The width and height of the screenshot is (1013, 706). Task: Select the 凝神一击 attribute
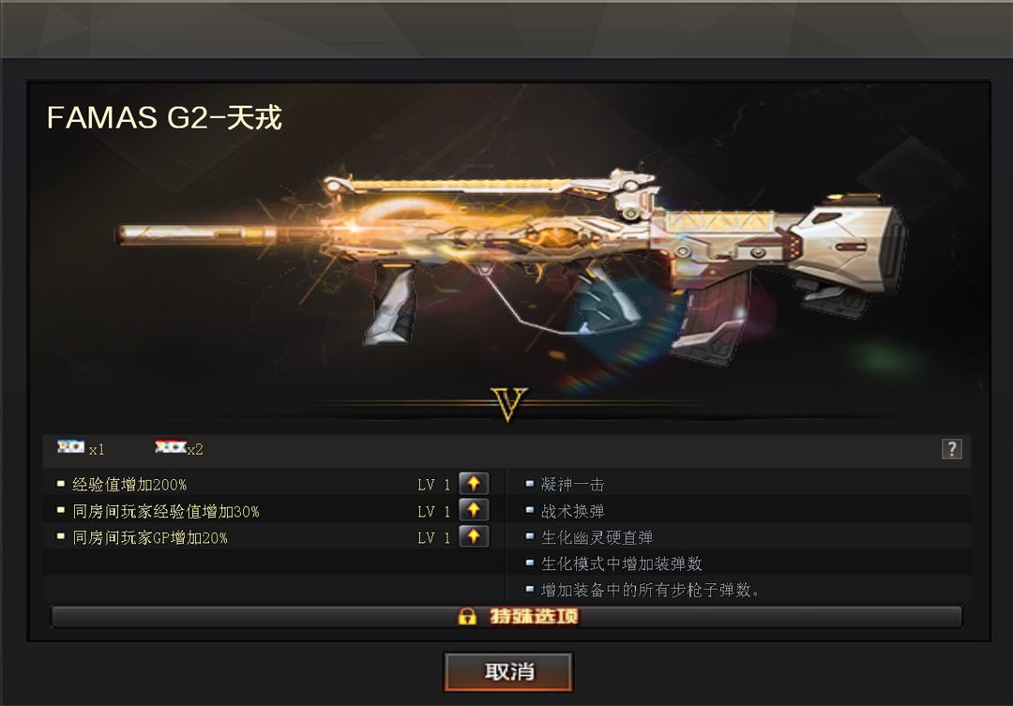coord(572,484)
